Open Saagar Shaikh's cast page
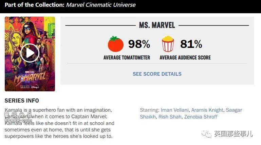The width and height of the screenshot is (261, 145). point(191,113)
